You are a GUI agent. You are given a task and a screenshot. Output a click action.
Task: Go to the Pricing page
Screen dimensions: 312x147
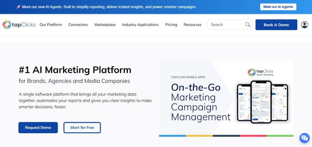(x=171, y=25)
